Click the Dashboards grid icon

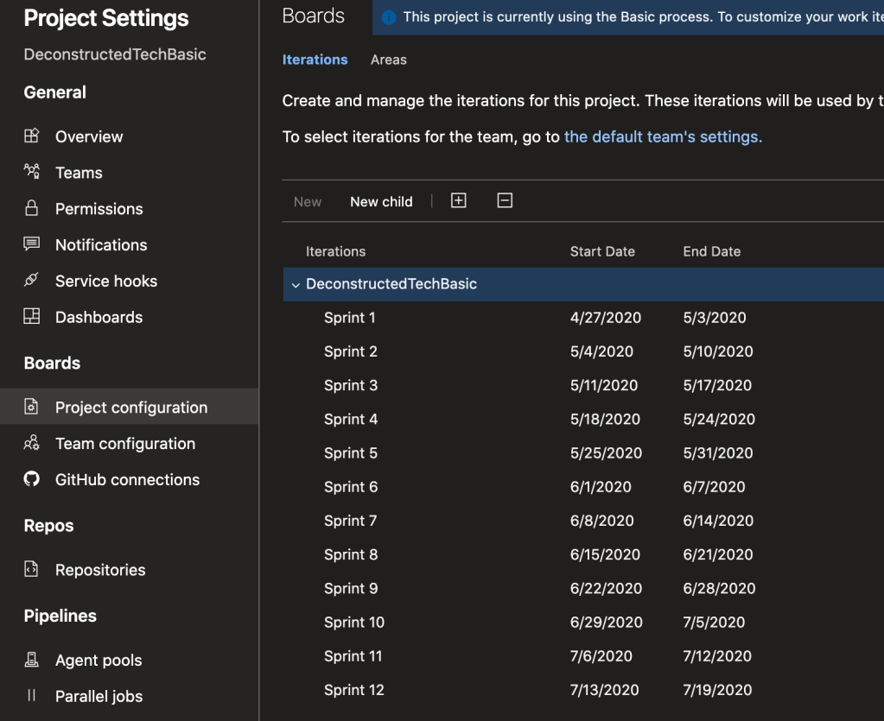(x=32, y=317)
